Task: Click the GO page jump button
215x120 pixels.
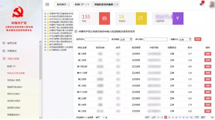Action: pyautogui.click(x=212, y=117)
